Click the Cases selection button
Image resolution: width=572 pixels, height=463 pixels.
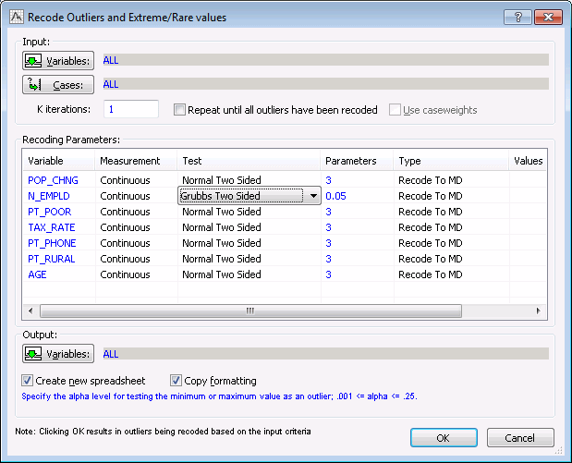pyautogui.click(x=59, y=85)
